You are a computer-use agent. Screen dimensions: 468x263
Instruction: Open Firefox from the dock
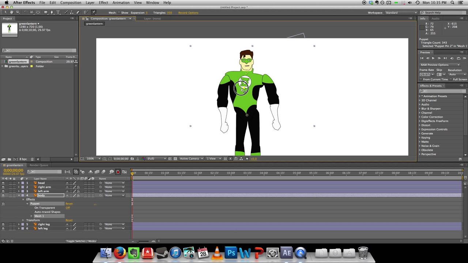120,253
